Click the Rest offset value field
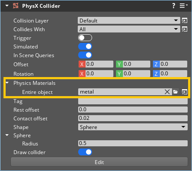The image size is (192, 171). click(133, 110)
